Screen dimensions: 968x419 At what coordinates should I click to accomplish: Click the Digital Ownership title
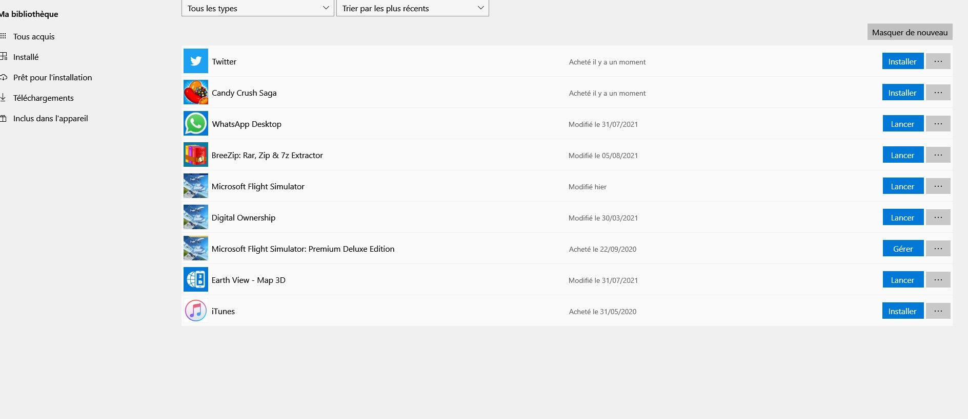pyautogui.click(x=244, y=217)
